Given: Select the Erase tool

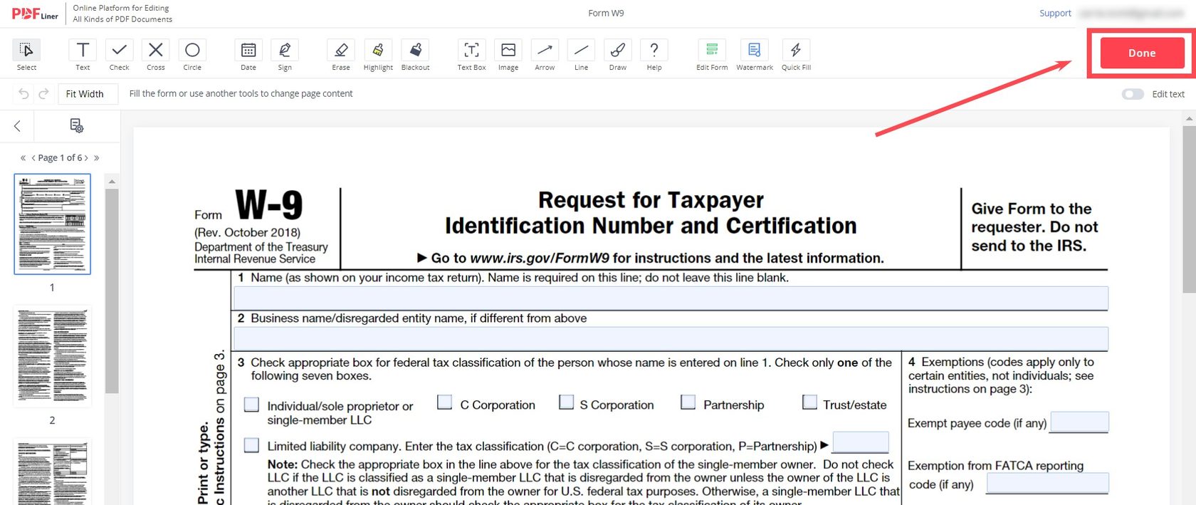Looking at the screenshot, I should pos(341,55).
